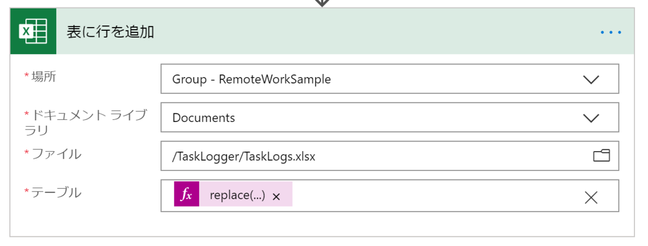Select the Group - RemoteWorkSample value text
This screenshot has height=246, width=648.
click(x=252, y=79)
